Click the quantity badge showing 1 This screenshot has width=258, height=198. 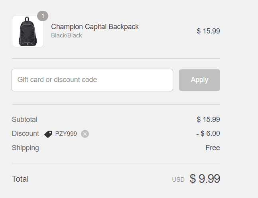coord(43,16)
